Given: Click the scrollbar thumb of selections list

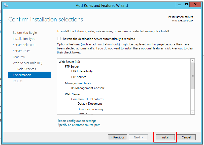Looking at the screenshot, I should (x=193, y=76).
